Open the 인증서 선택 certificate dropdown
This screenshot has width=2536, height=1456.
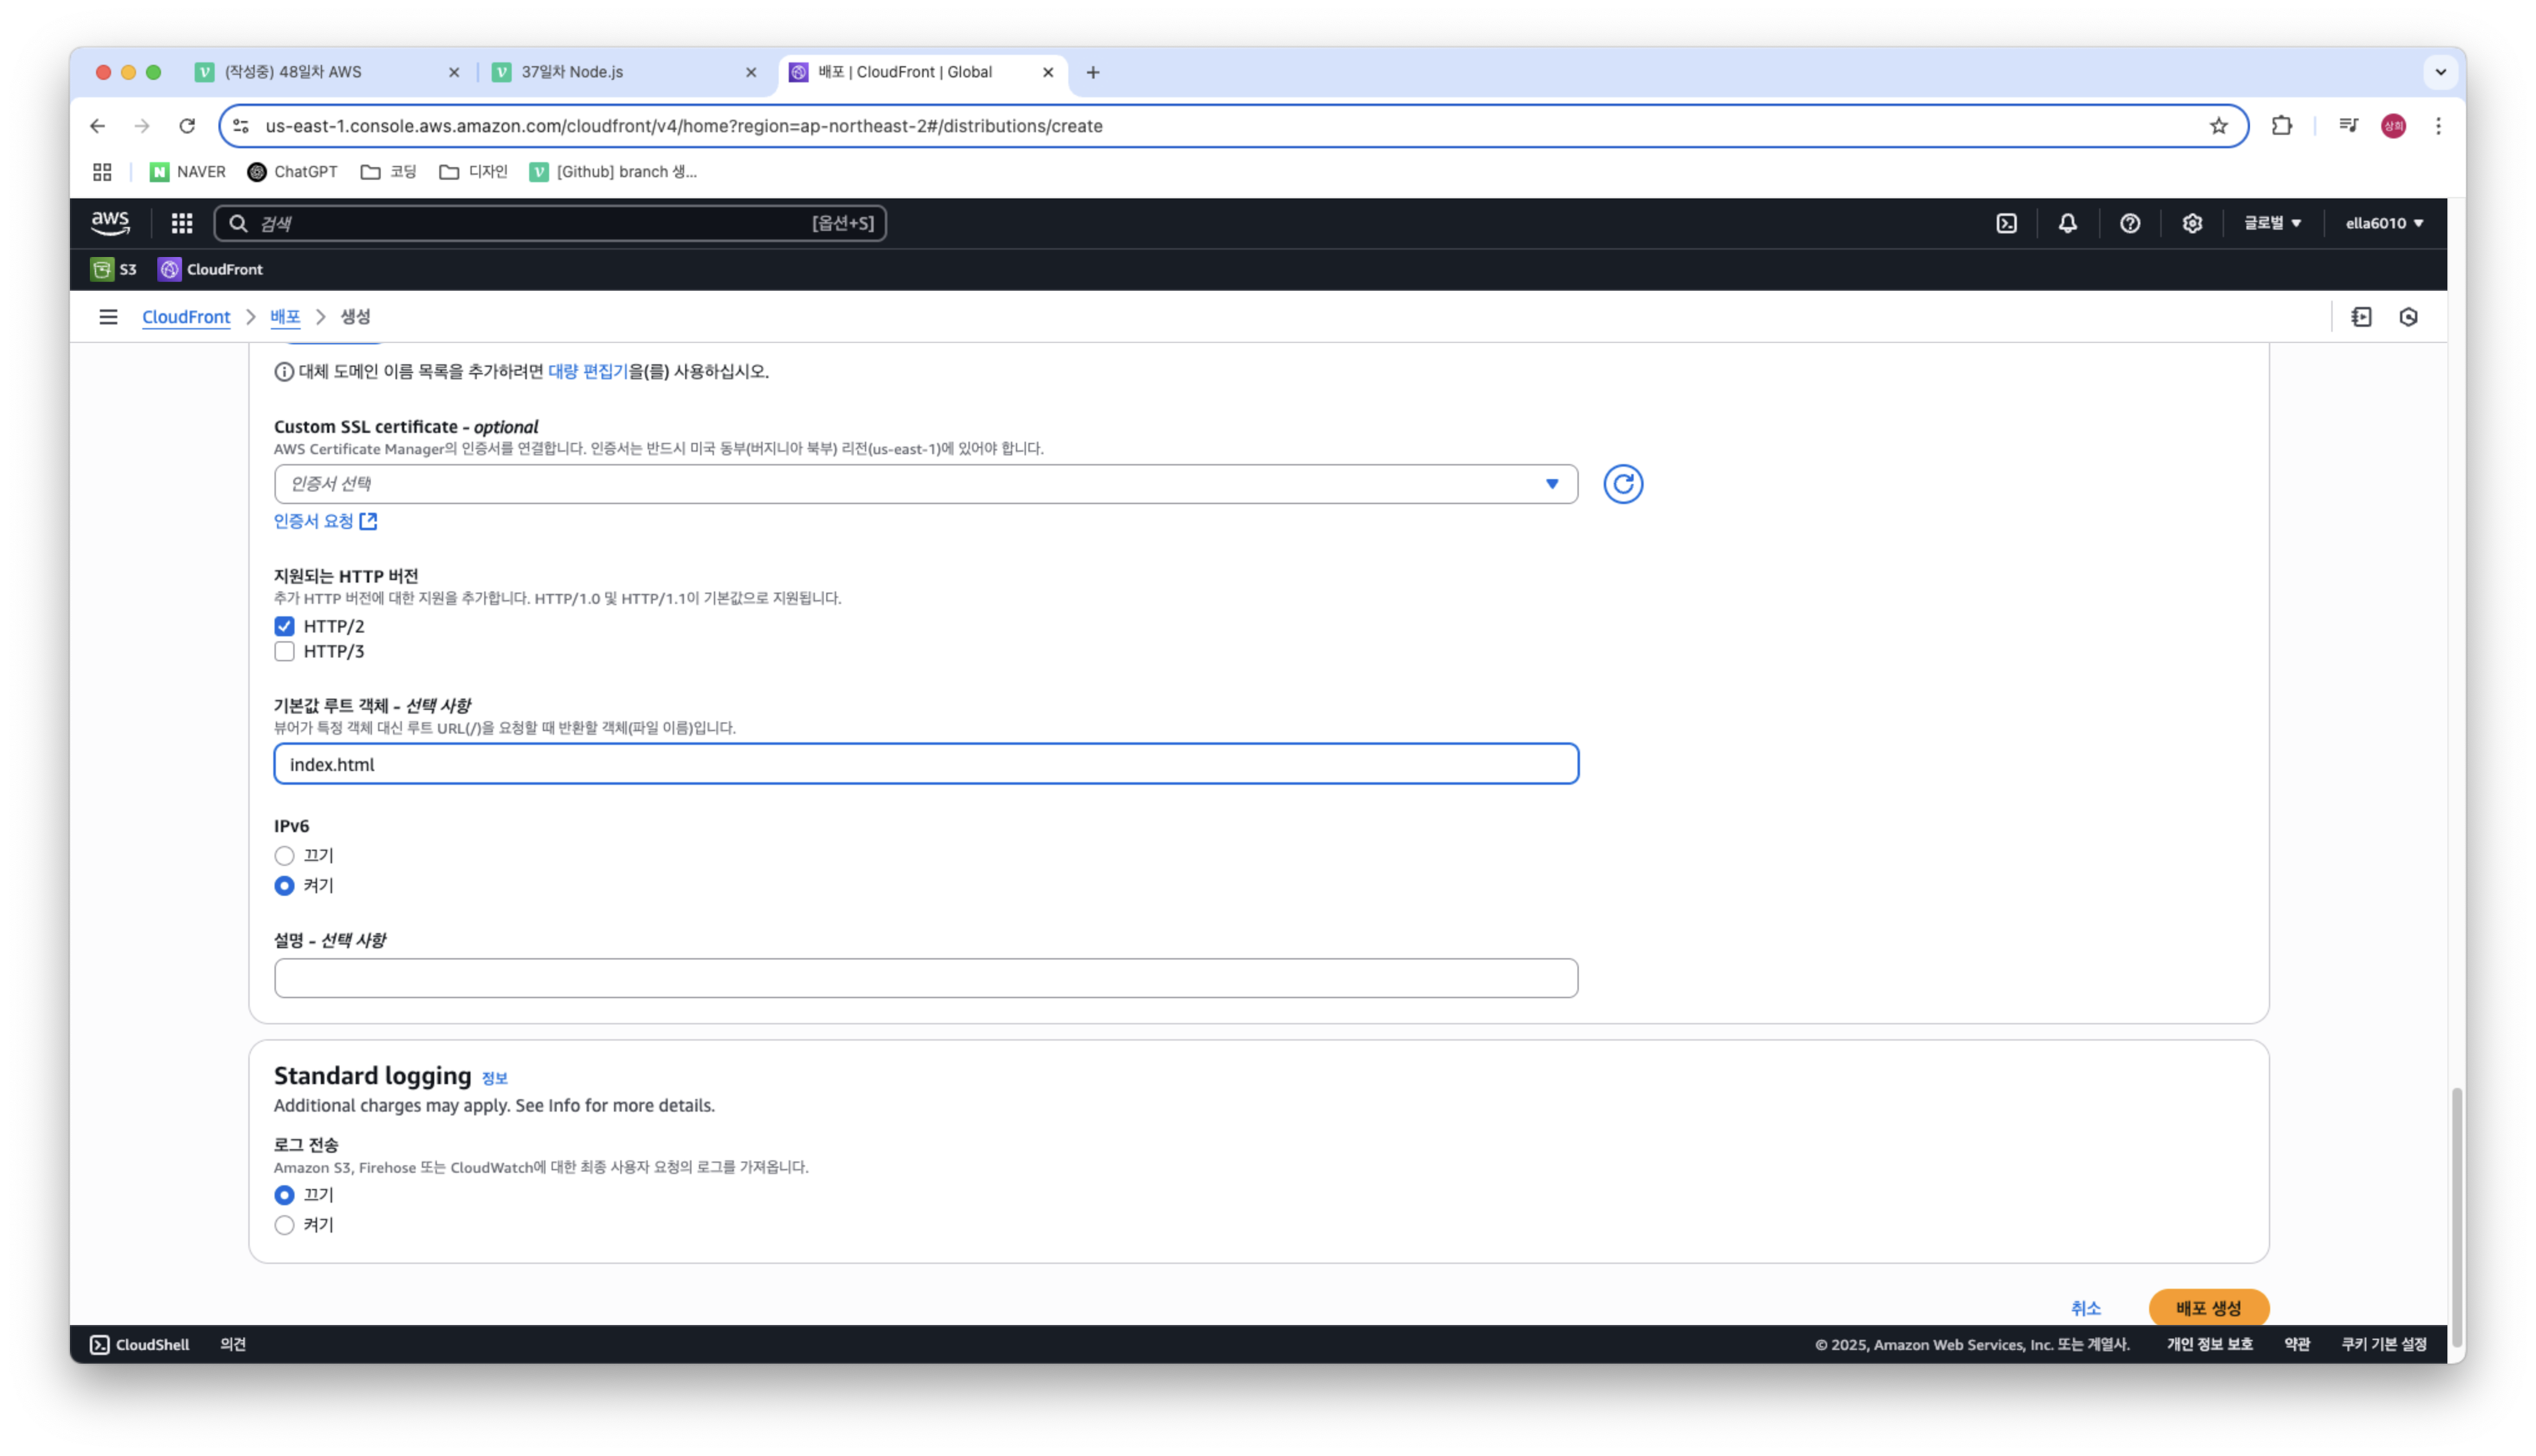[925, 484]
